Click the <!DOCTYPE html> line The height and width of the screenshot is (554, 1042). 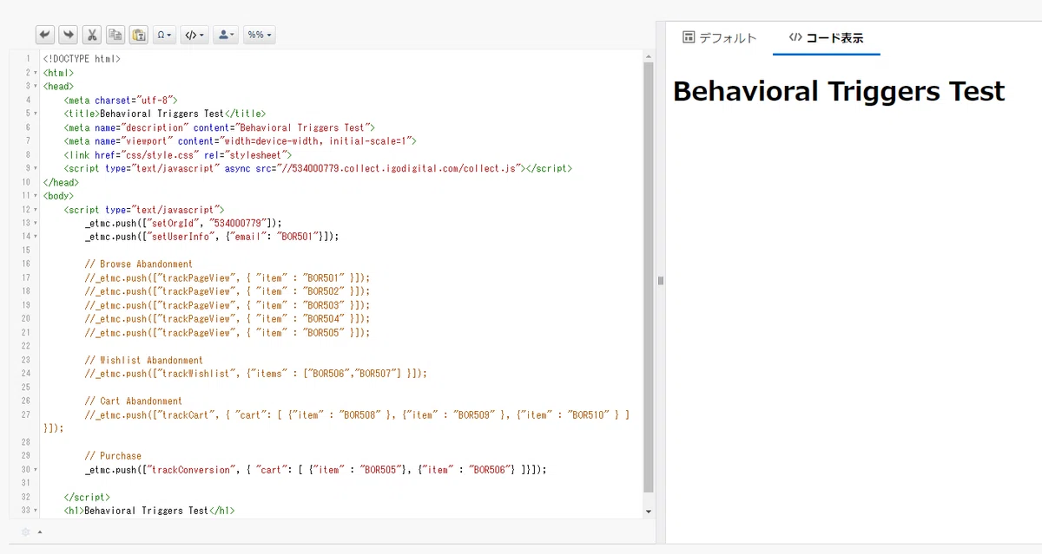tap(82, 59)
